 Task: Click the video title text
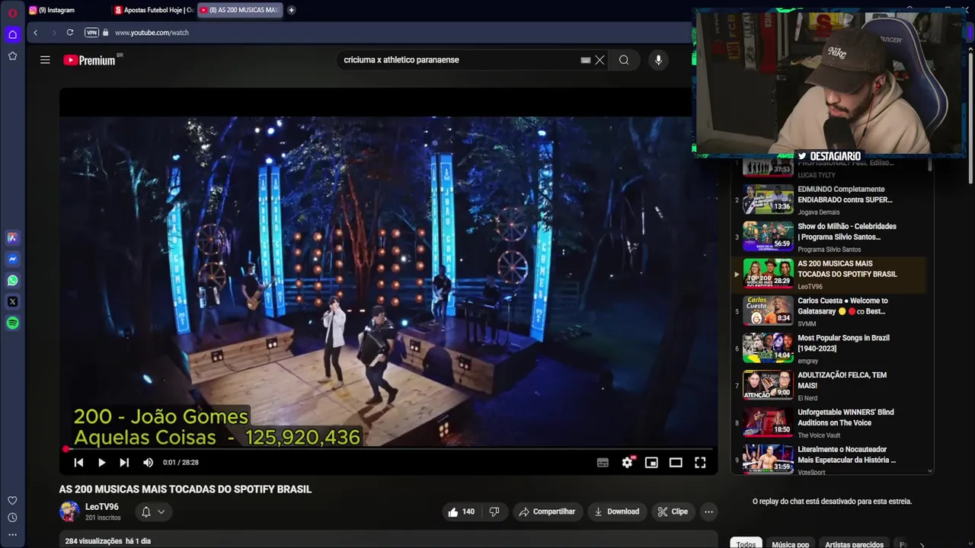[185, 489]
